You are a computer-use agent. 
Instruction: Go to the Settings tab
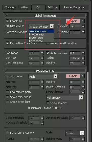tap(52, 7)
